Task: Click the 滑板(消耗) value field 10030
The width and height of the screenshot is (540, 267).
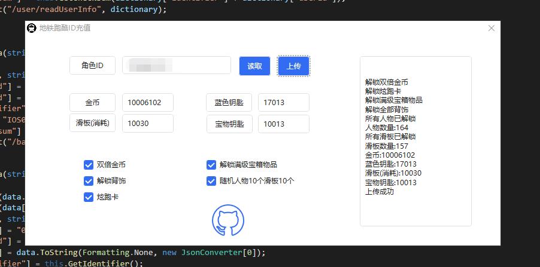Action: click(x=148, y=124)
